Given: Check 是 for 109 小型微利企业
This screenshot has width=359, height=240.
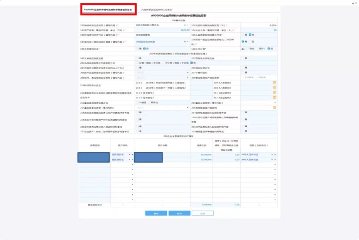Looking at the screenshot, I should (x=137, y=49).
